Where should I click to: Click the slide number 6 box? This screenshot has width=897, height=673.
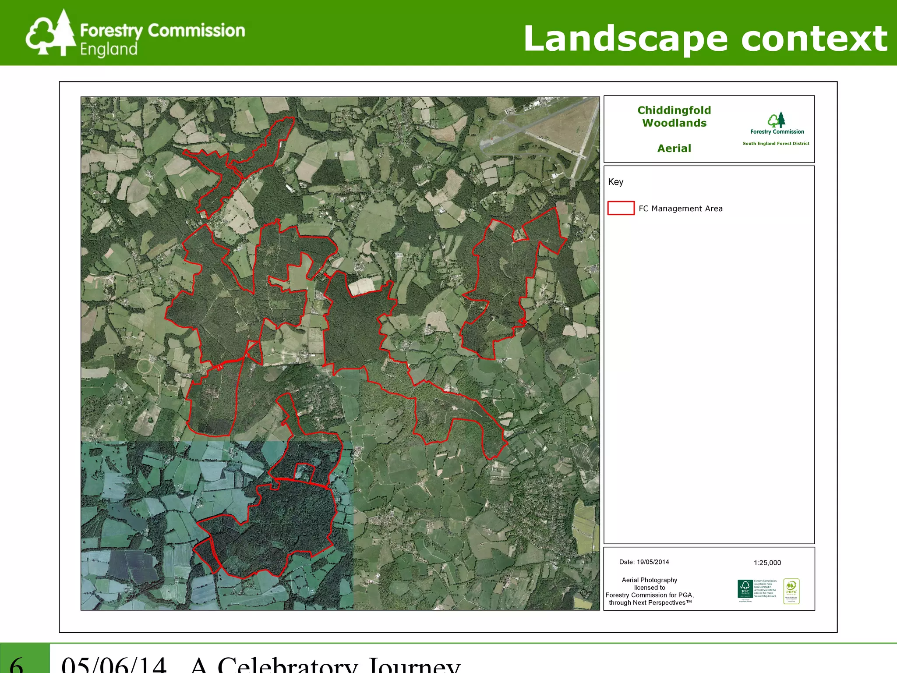point(25,658)
